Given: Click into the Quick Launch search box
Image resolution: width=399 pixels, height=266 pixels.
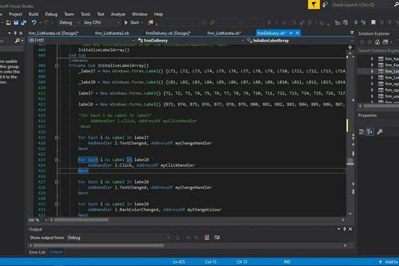Looking at the screenshot, I should 361,4.
